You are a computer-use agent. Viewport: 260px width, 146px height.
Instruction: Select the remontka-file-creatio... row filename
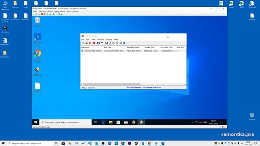tap(93, 51)
